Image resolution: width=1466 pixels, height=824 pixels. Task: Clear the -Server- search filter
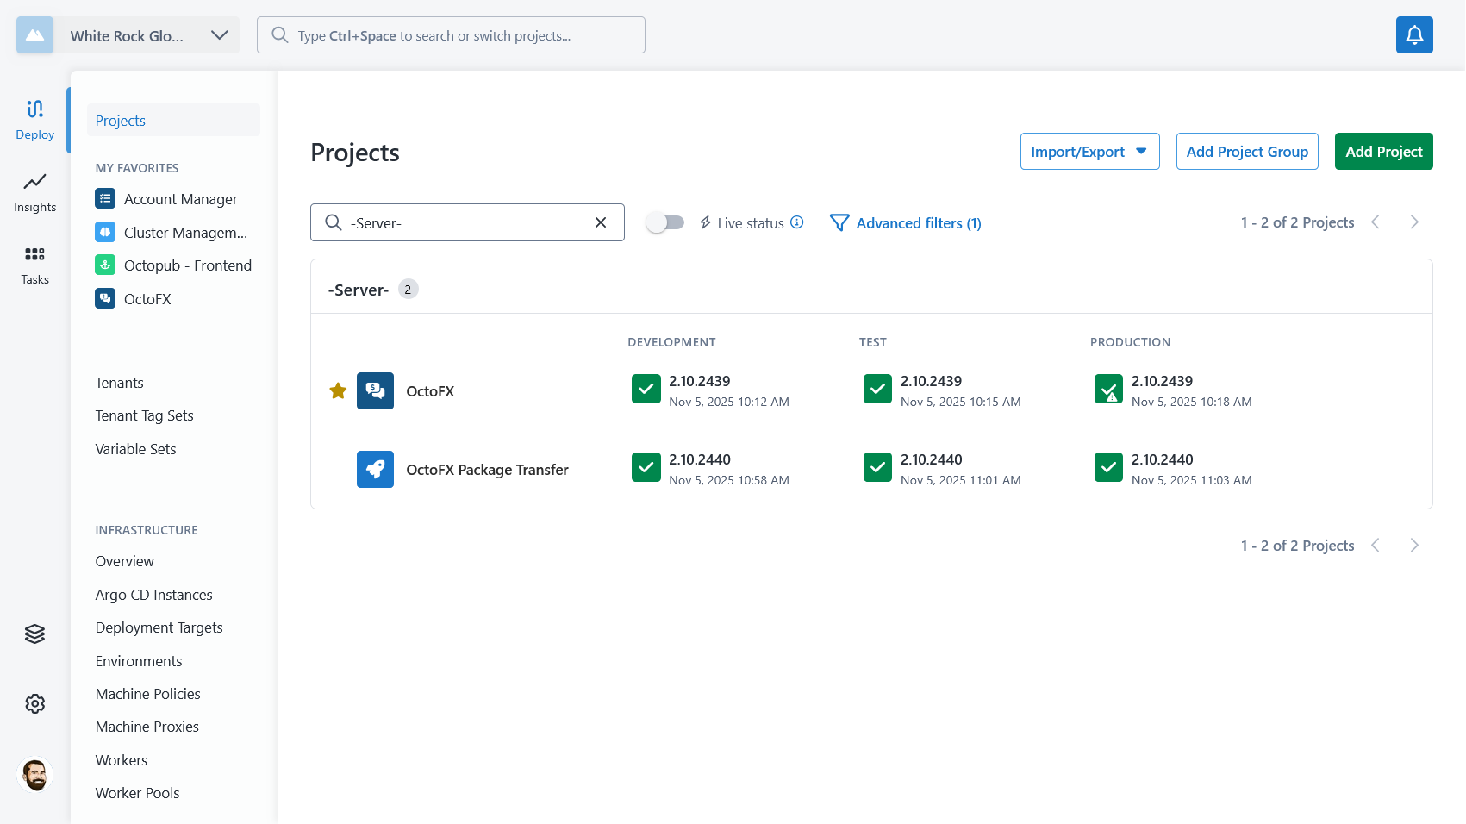pos(601,222)
